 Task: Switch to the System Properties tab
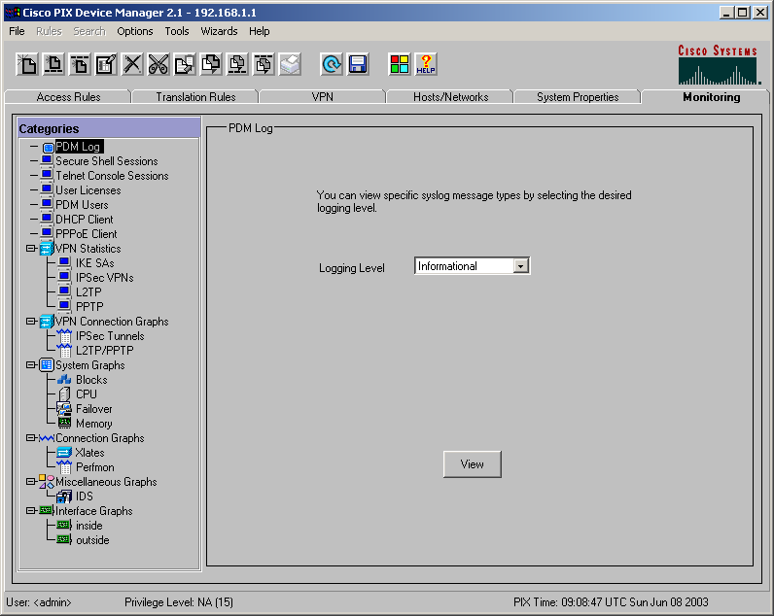[x=578, y=96]
